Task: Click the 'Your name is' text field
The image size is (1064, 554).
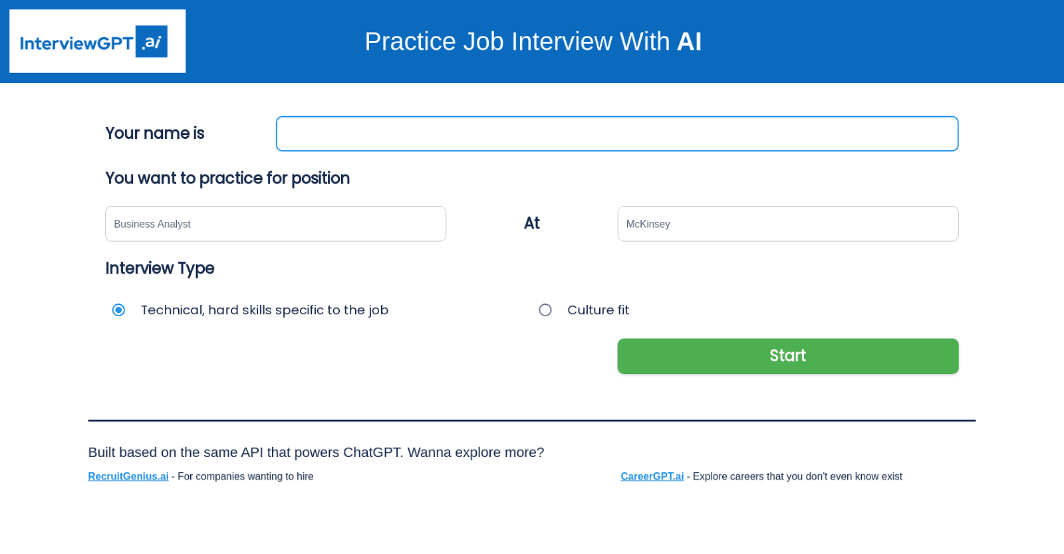Action: [x=616, y=134]
